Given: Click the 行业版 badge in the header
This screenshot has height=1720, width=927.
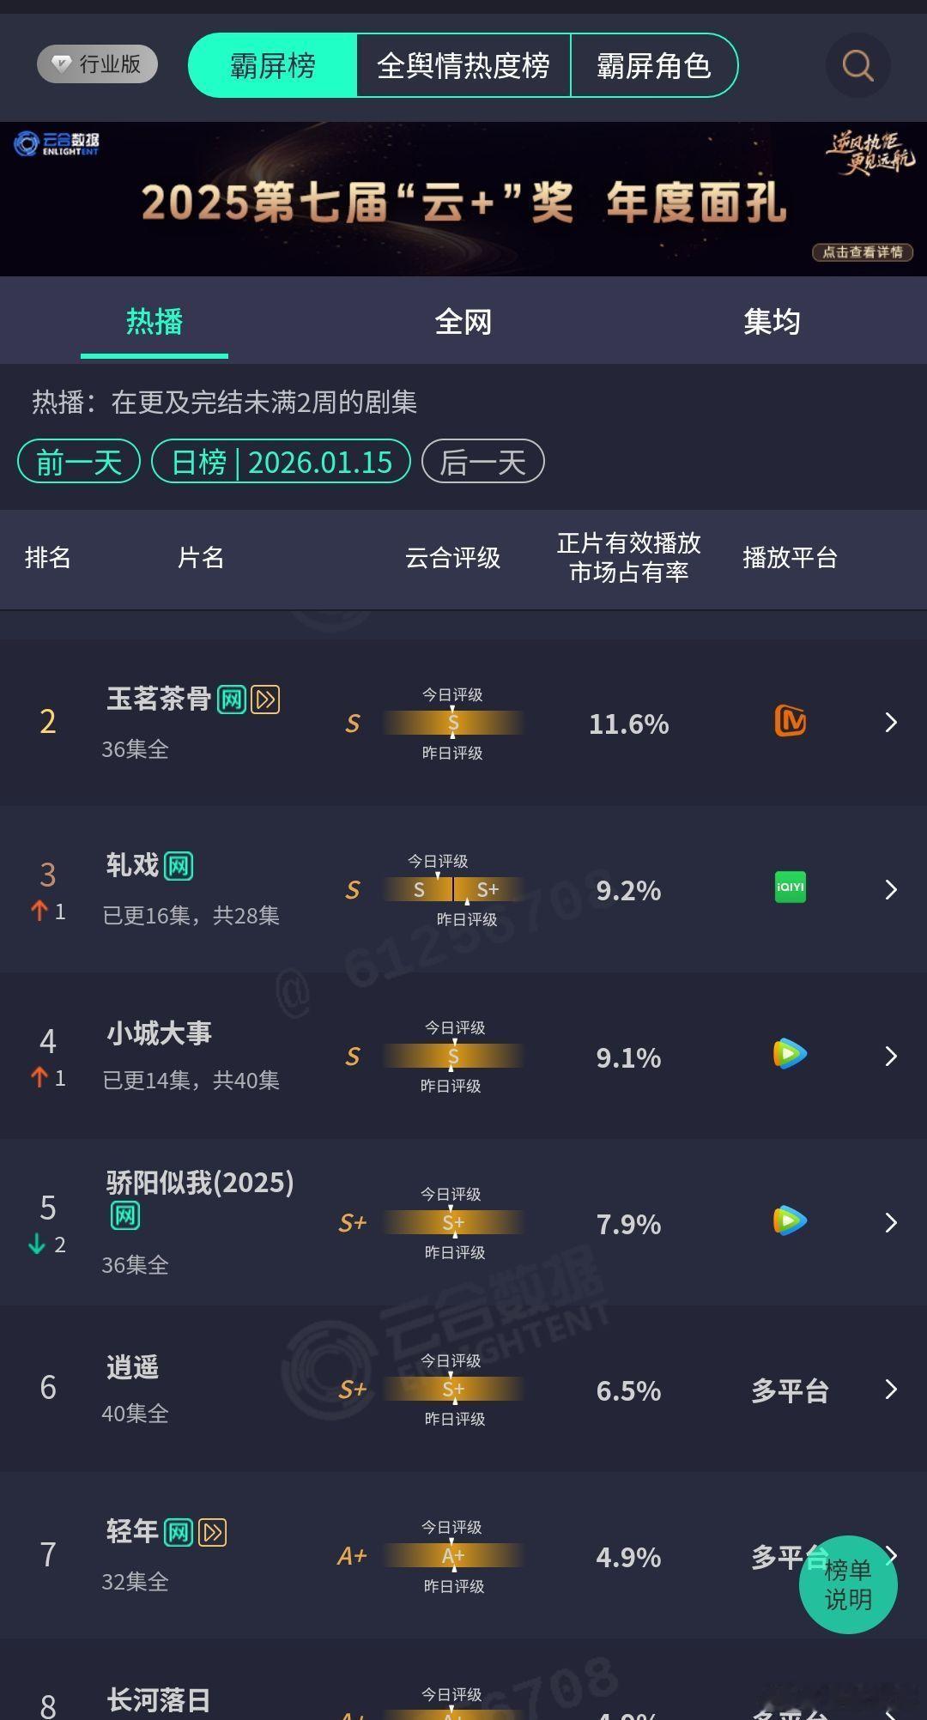Looking at the screenshot, I should tap(96, 64).
